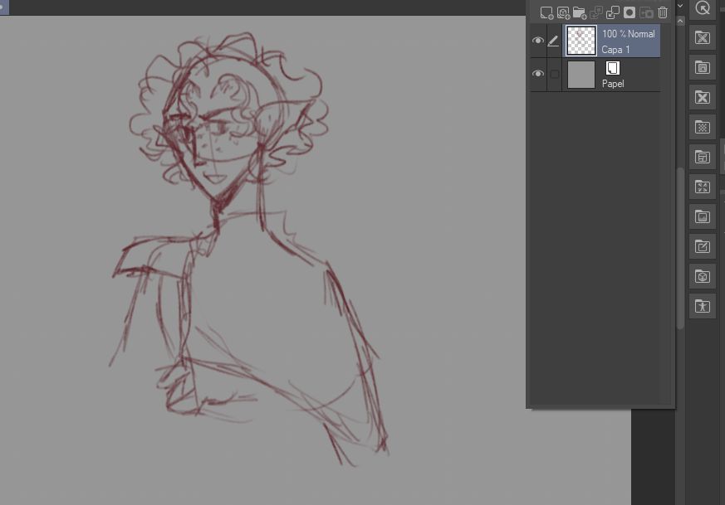
Task: Toggle lock box on Papel layer
Action: tap(555, 74)
